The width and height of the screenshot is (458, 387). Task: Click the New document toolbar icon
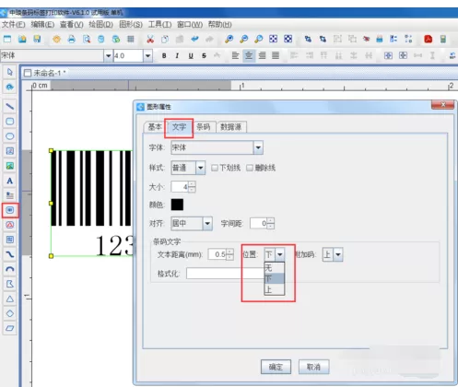(7, 39)
